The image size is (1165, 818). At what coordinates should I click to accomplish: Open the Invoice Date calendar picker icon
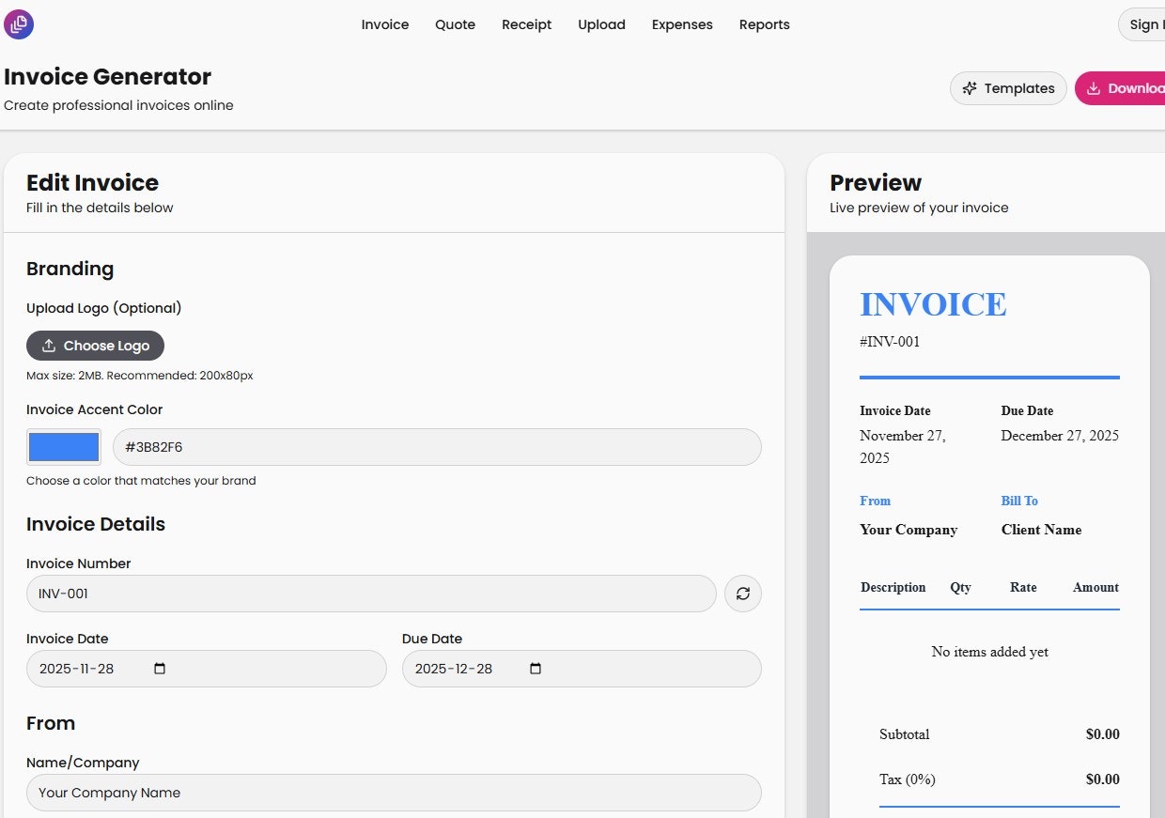click(x=160, y=669)
